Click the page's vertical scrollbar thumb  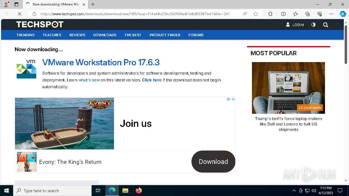tap(346, 45)
